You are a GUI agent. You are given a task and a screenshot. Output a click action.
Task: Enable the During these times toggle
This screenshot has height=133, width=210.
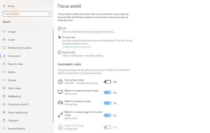[108, 82]
